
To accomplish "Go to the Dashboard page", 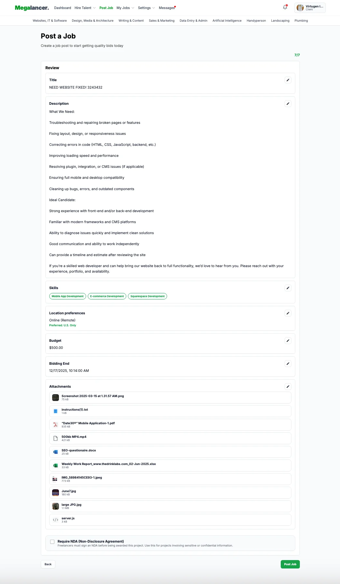I will point(62,8).
